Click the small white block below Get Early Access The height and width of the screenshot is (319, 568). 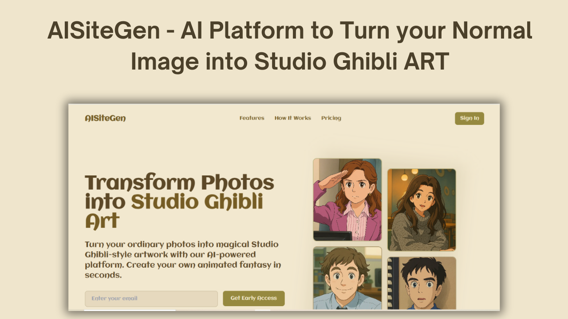coord(262,310)
